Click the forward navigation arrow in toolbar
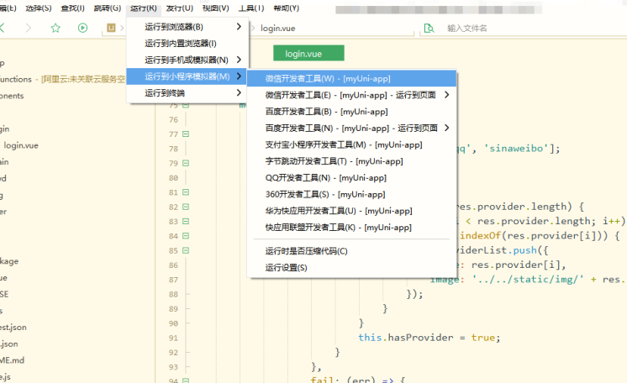627x383 pixels. coord(28,28)
